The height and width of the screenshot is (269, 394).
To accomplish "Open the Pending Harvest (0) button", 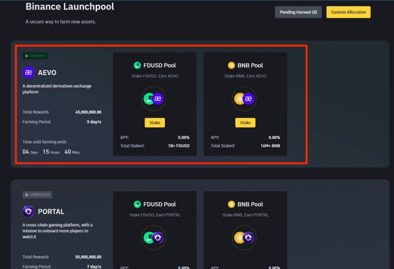I will [x=298, y=12].
